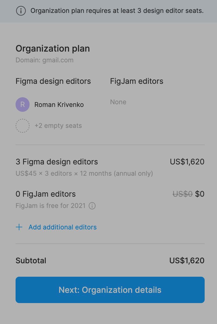The image size is (217, 324).
Task: Click the struck-through US$0 price
Action: click(183, 194)
